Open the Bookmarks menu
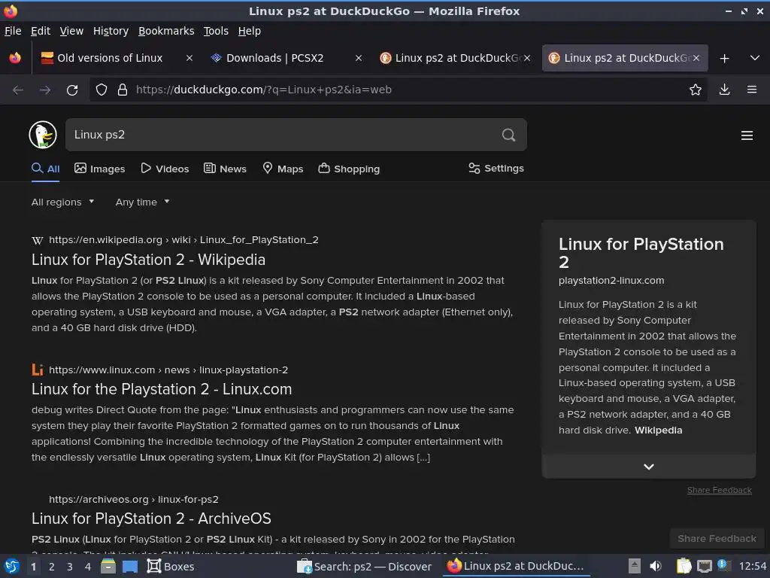The width and height of the screenshot is (770, 578). pyautogui.click(x=166, y=31)
